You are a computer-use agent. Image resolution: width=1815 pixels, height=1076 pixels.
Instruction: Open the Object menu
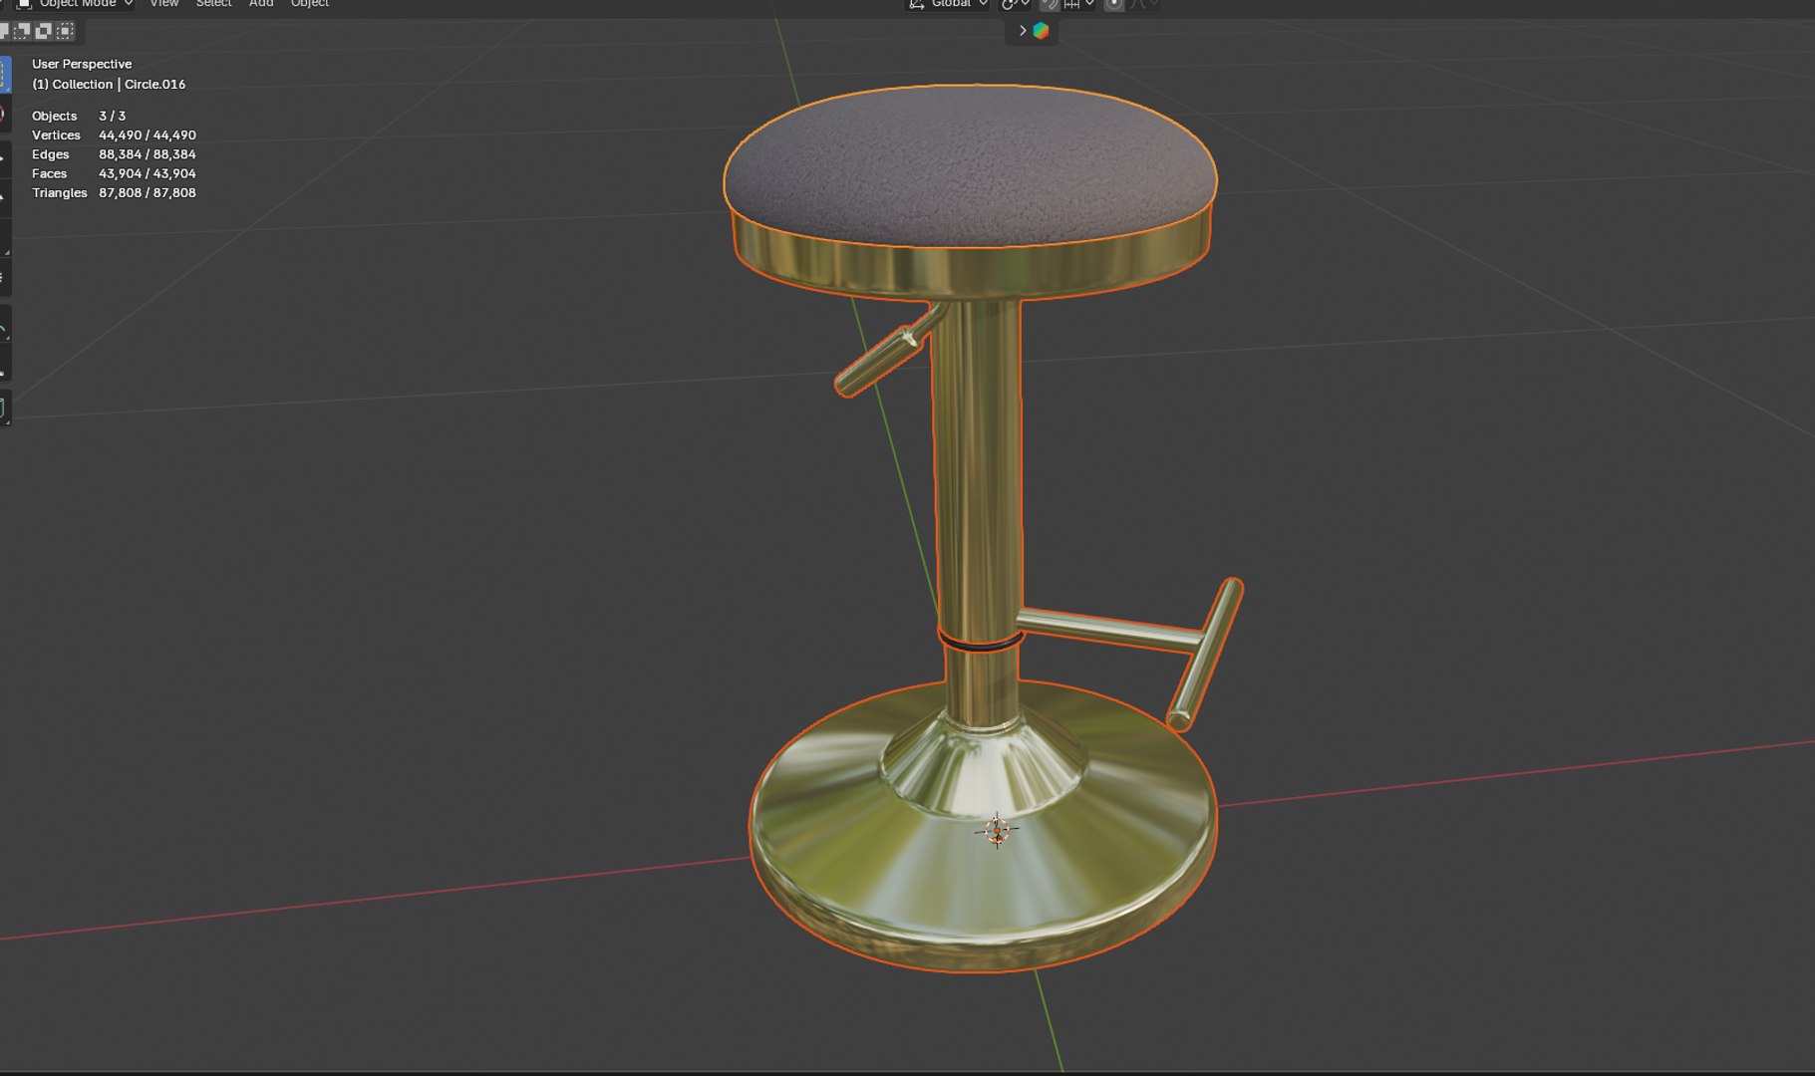[x=310, y=4]
